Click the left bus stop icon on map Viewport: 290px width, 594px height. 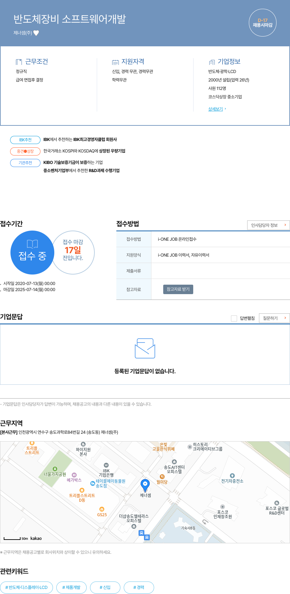[x=142, y=533]
